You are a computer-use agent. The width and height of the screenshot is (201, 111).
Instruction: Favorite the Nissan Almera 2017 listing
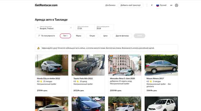pos(175,57)
